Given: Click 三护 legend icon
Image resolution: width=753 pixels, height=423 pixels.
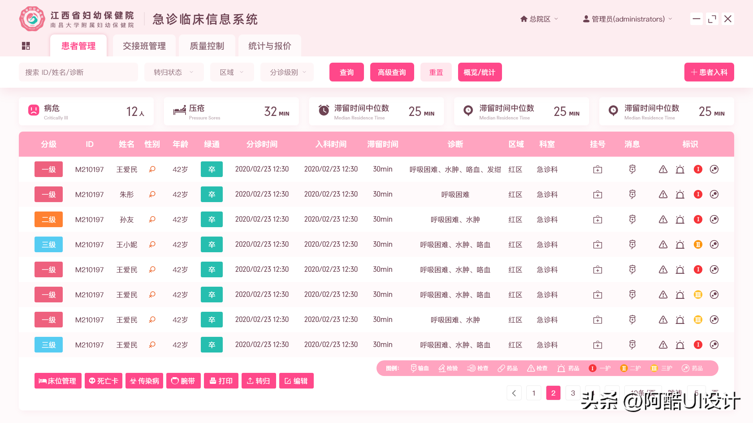Looking at the screenshot, I should point(654,368).
